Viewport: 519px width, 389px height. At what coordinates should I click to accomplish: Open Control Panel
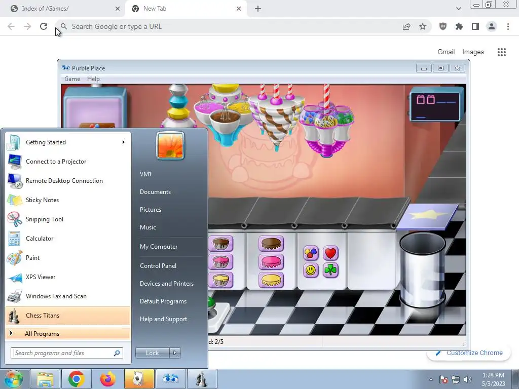pos(158,266)
